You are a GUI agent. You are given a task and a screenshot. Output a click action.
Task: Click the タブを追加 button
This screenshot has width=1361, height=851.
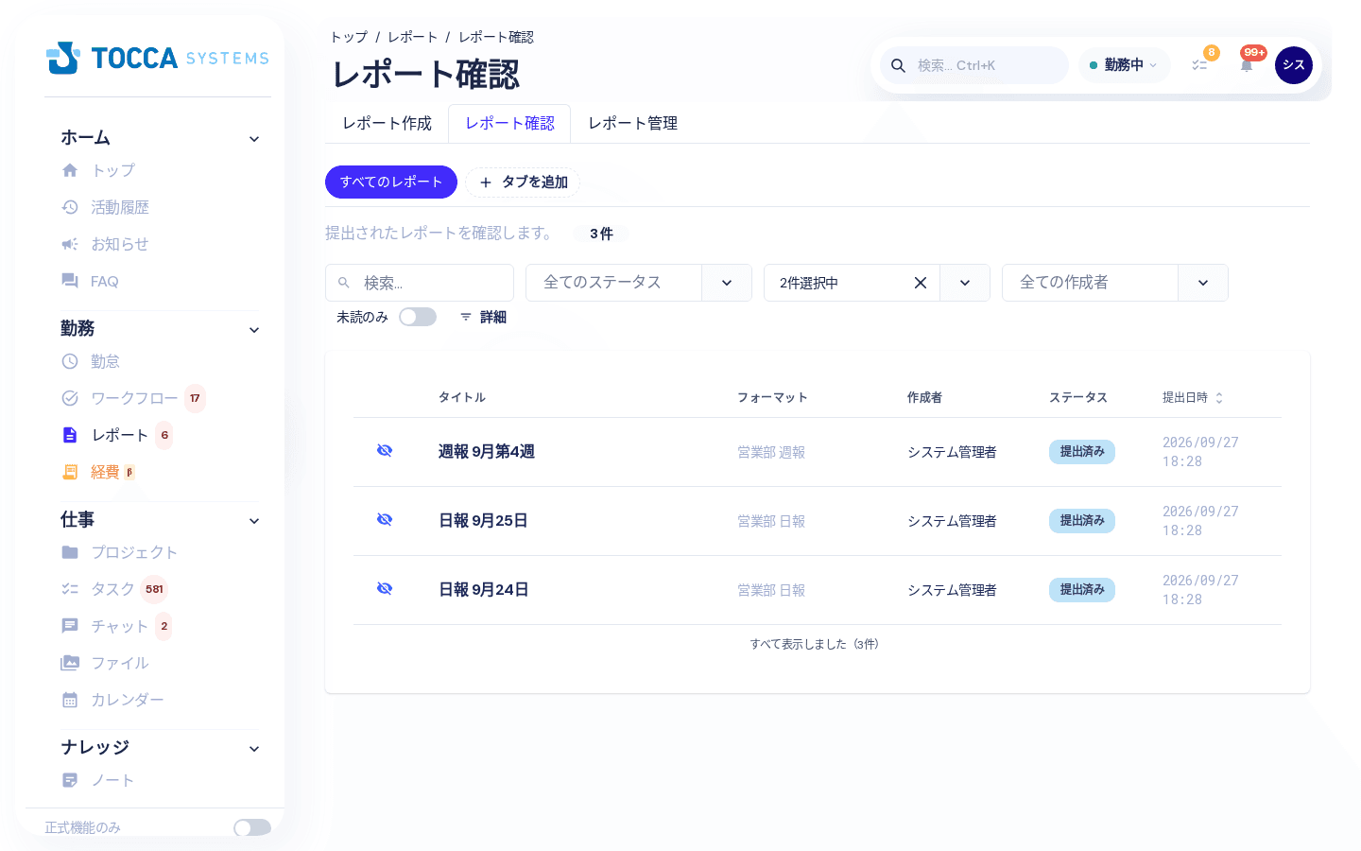point(523,182)
